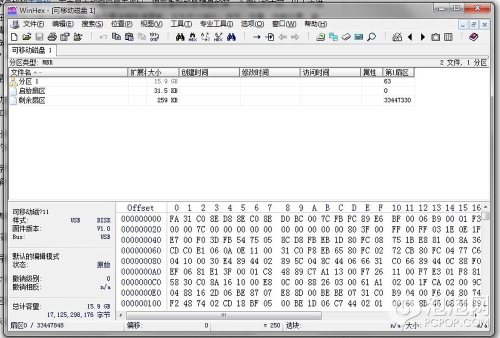
Task: Click the 偏移 offset field in status bar
Action: tap(167, 325)
